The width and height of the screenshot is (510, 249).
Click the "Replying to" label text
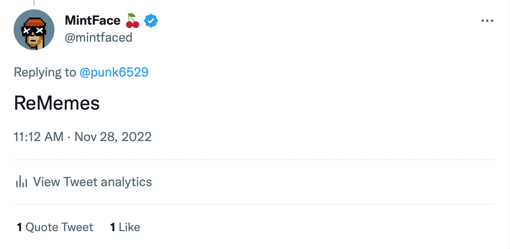pos(45,72)
